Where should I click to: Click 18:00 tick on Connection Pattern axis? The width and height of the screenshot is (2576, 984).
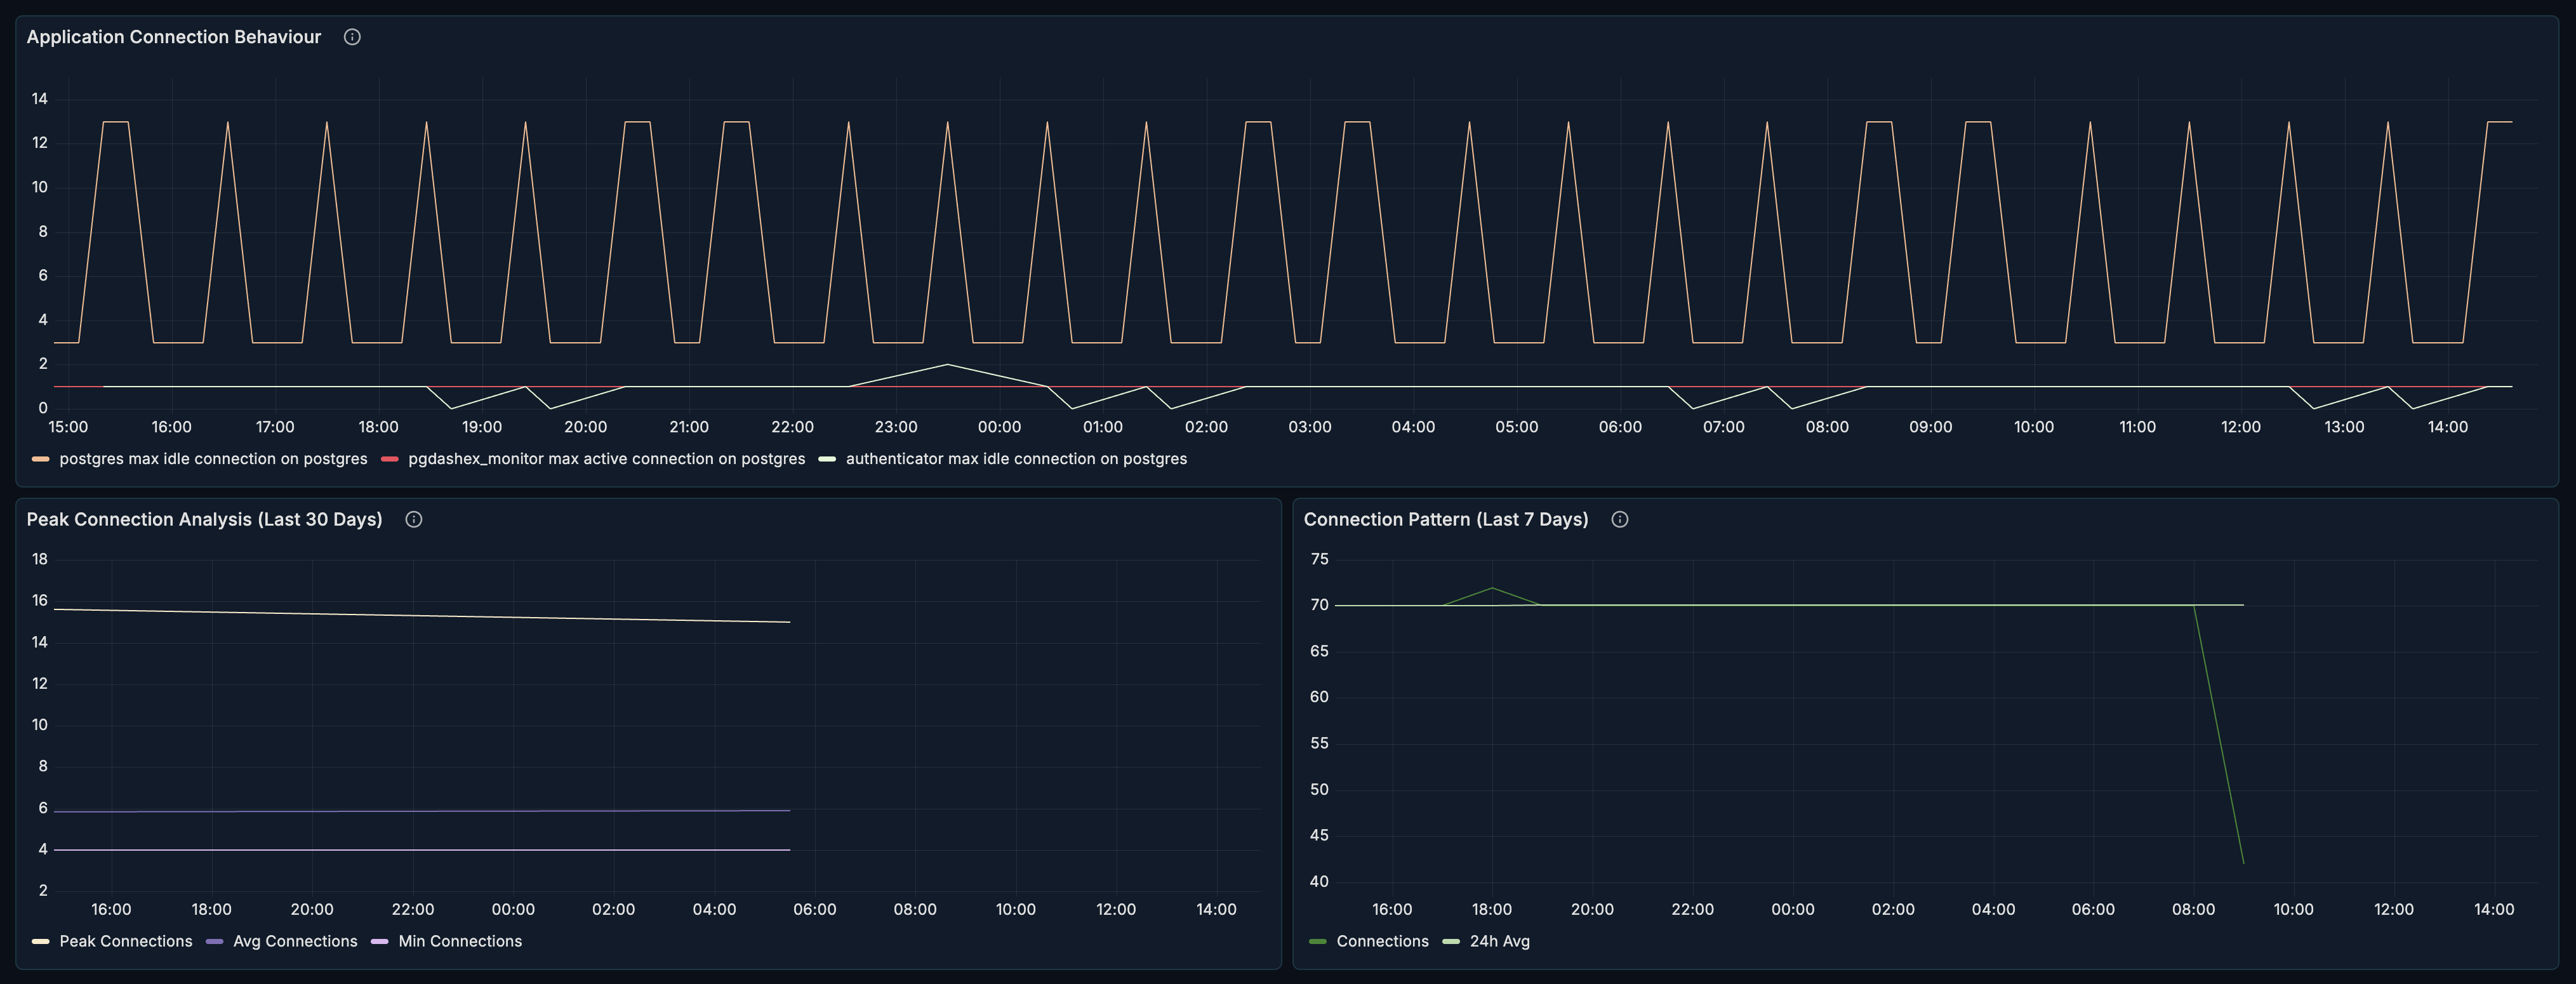pyautogui.click(x=1491, y=909)
